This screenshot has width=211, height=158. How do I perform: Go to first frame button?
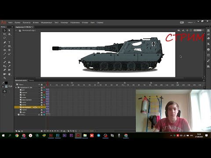tap(47, 131)
